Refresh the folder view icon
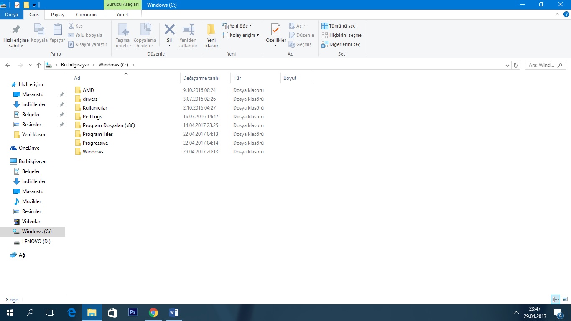The width and height of the screenshot is (571, 321). coord(516,65)
